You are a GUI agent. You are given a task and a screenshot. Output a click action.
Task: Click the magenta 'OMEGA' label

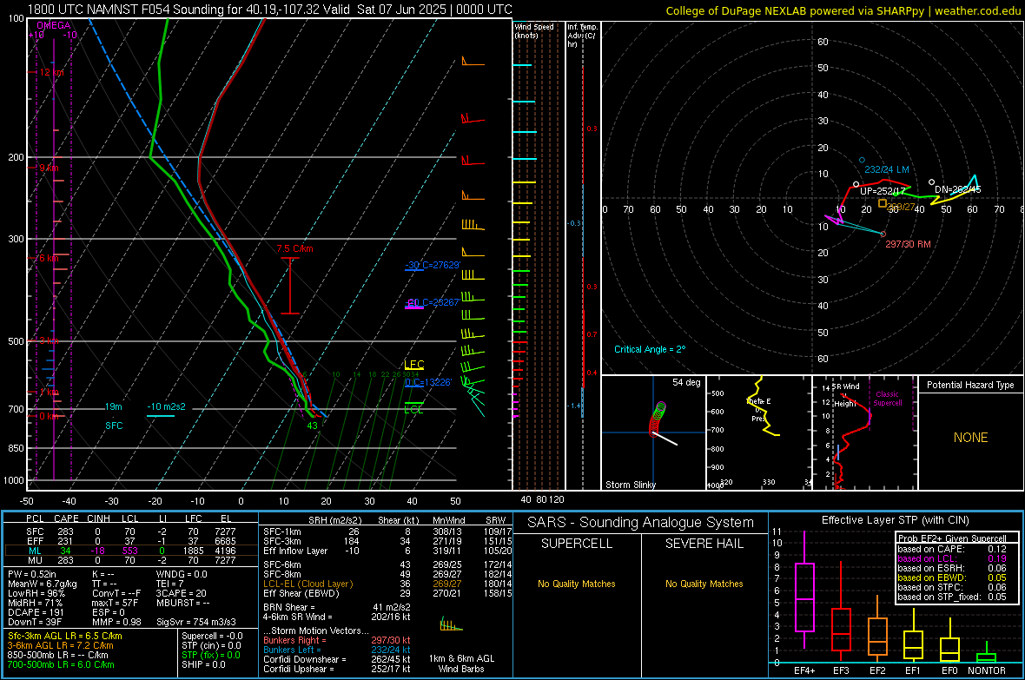(x=53, y=25)
